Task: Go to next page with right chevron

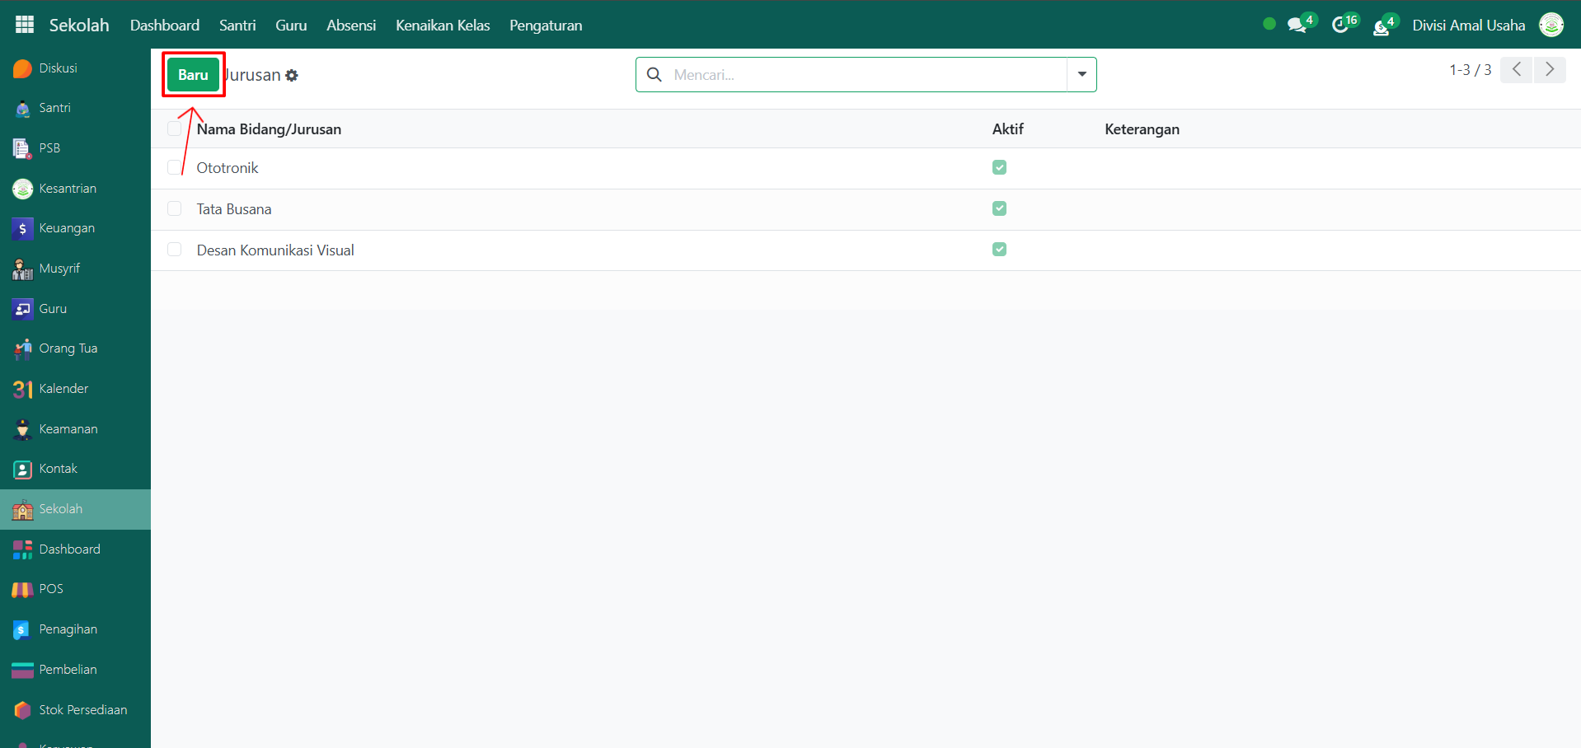Action: (1550, 70)
